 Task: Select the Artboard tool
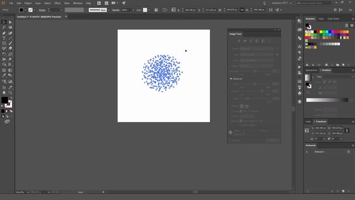coord(4,87)
